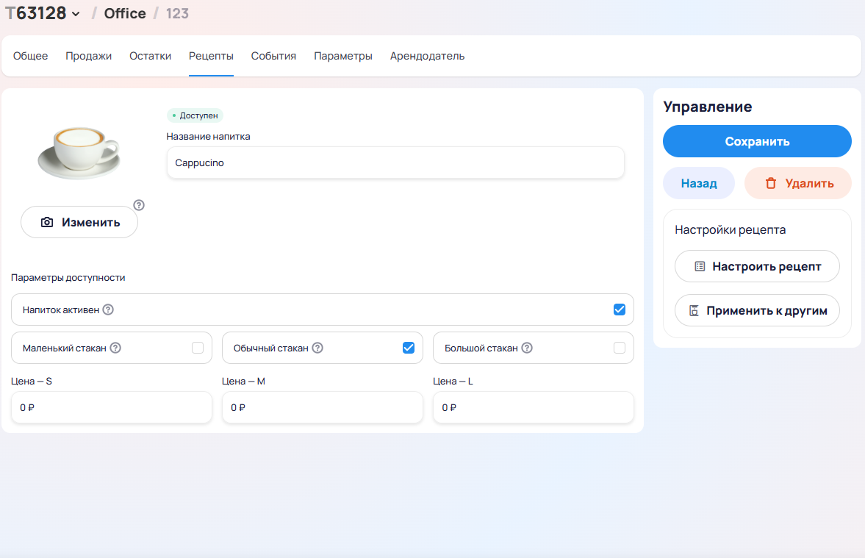
Task: Enable the Большой стакан checkbox
Action: coord(619,348)
